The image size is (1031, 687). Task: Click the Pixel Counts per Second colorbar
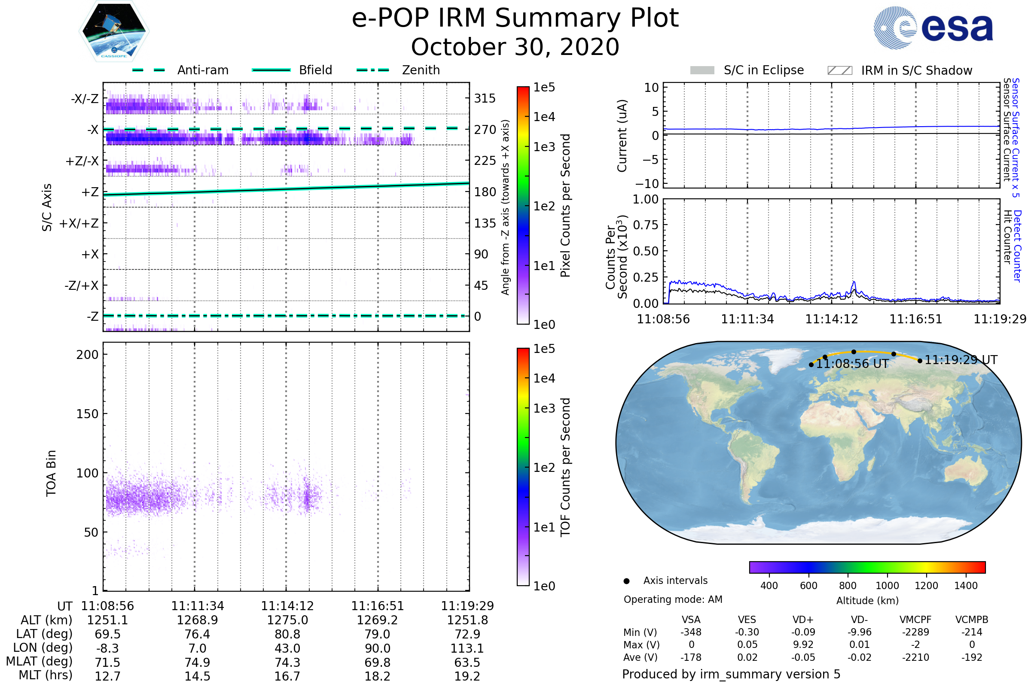523,206
